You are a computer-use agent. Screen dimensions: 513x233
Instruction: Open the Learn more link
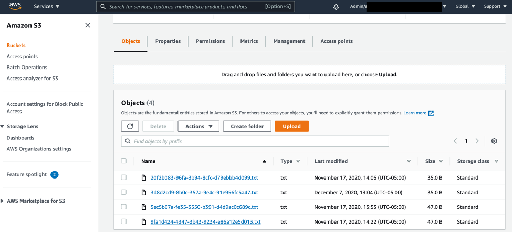(415, 113)
